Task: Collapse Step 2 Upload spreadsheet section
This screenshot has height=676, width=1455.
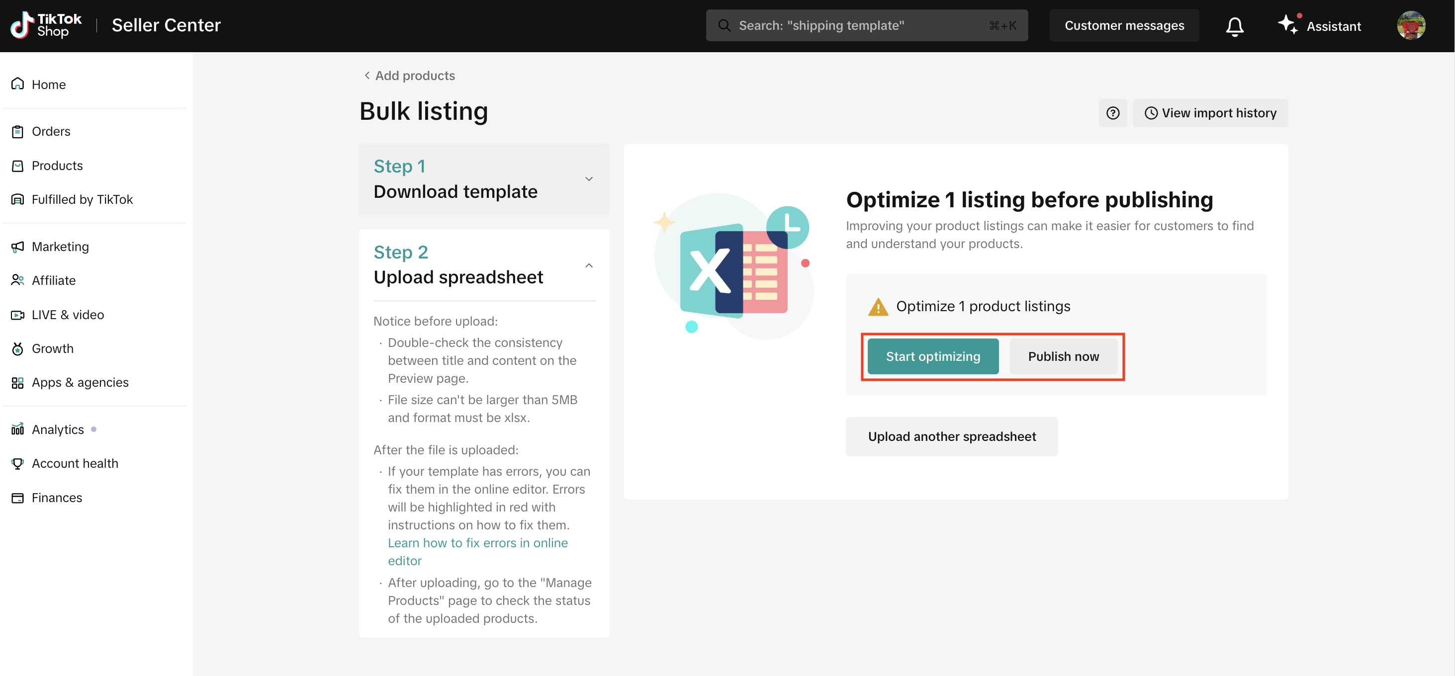Action: coord(589,265)
